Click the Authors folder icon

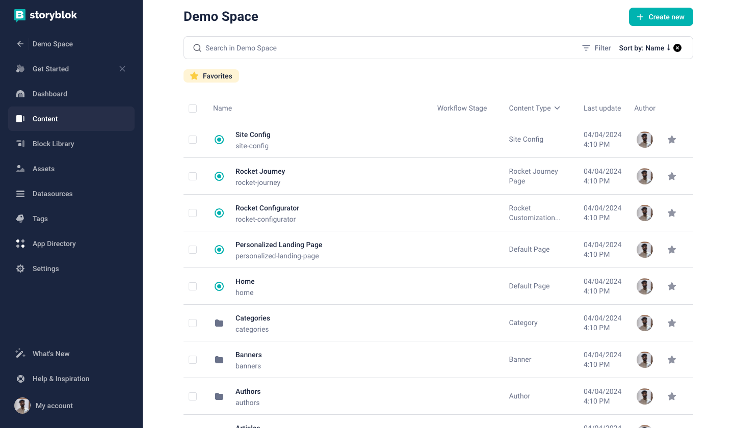click(x=219, y=396)
